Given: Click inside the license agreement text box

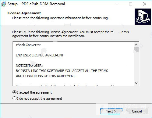Looking at the screenshot, I should point(73,64).
